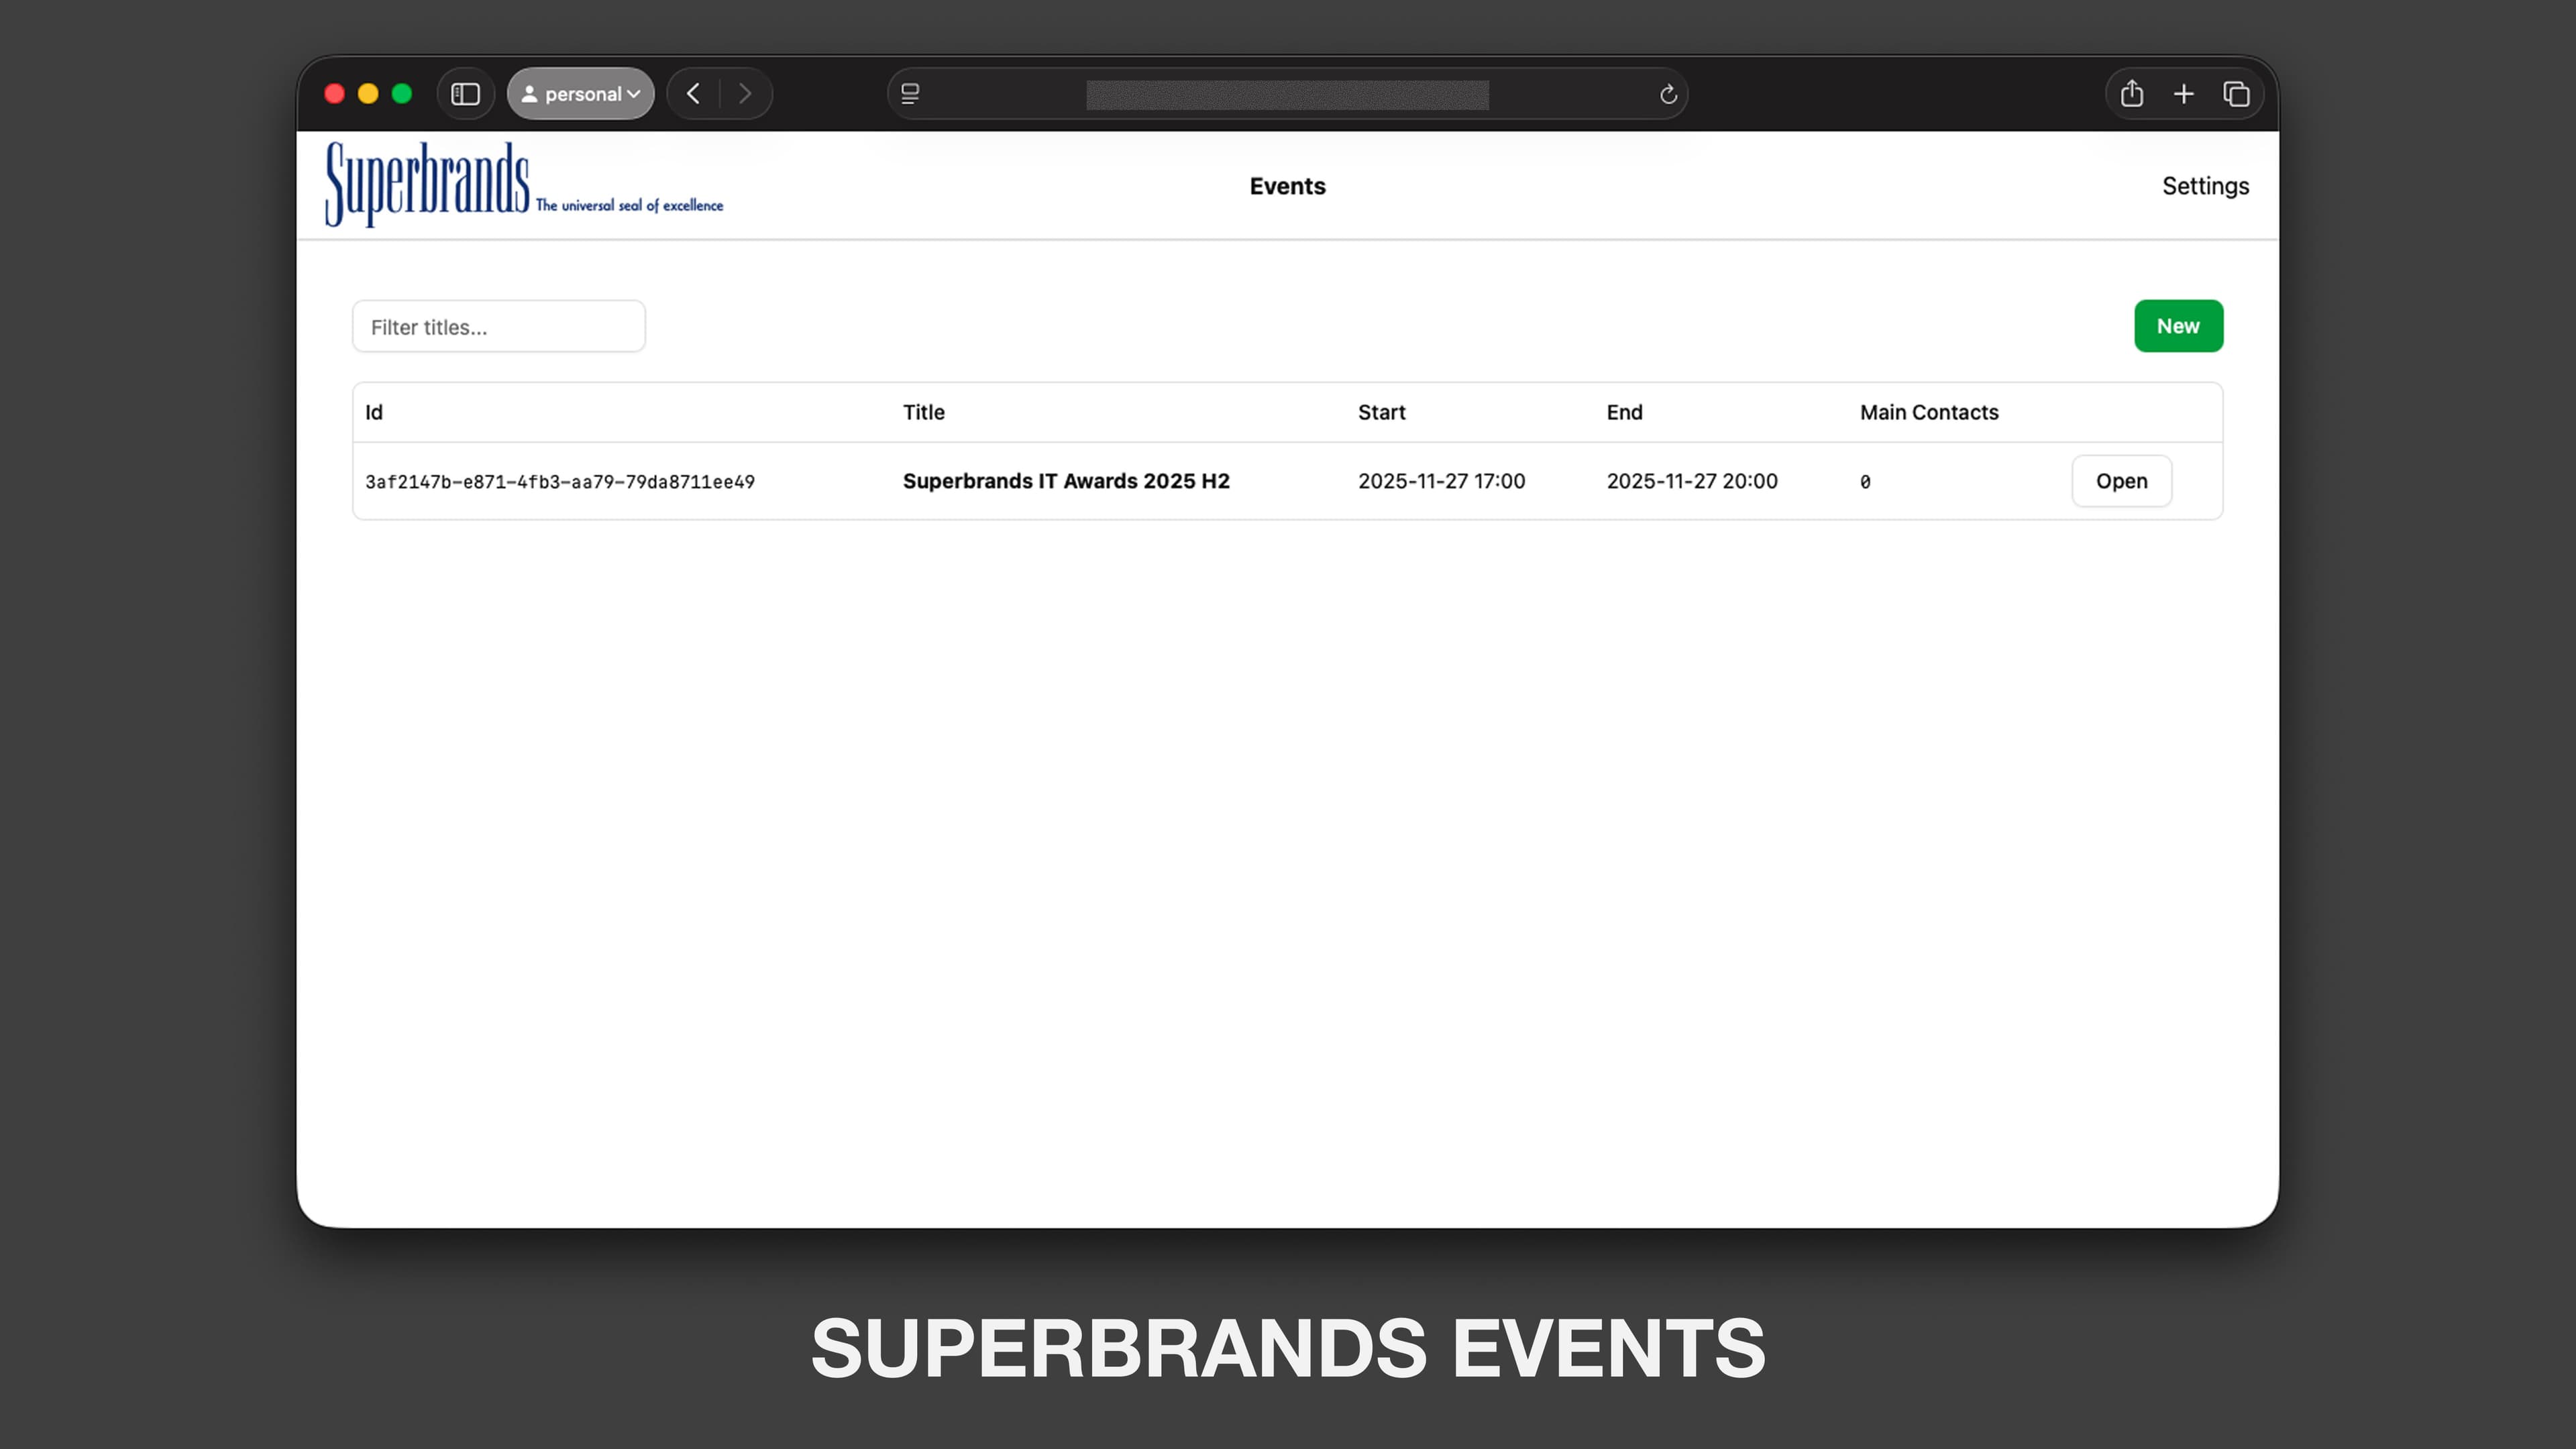2576x1449 pixels.
Task: Navigate forward using the forward arrow
Action: tap(745, 93)
